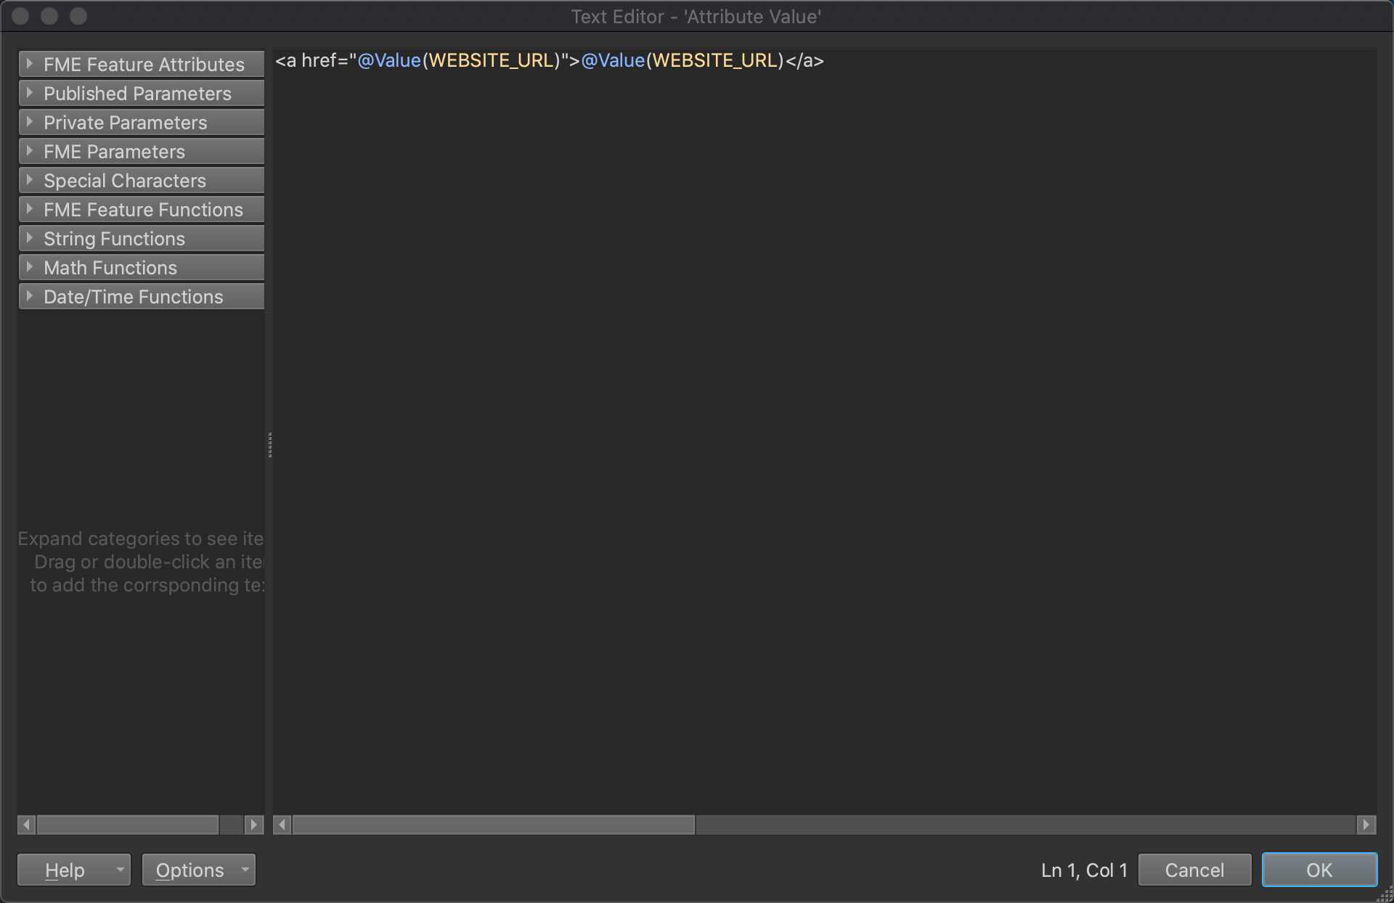Click the Options button
The width and height of the screenshot is (1394, 903).
[x=189, y=870]
